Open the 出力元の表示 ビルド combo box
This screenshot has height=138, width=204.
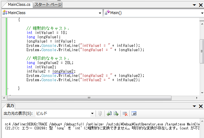[x=65, y=113]
